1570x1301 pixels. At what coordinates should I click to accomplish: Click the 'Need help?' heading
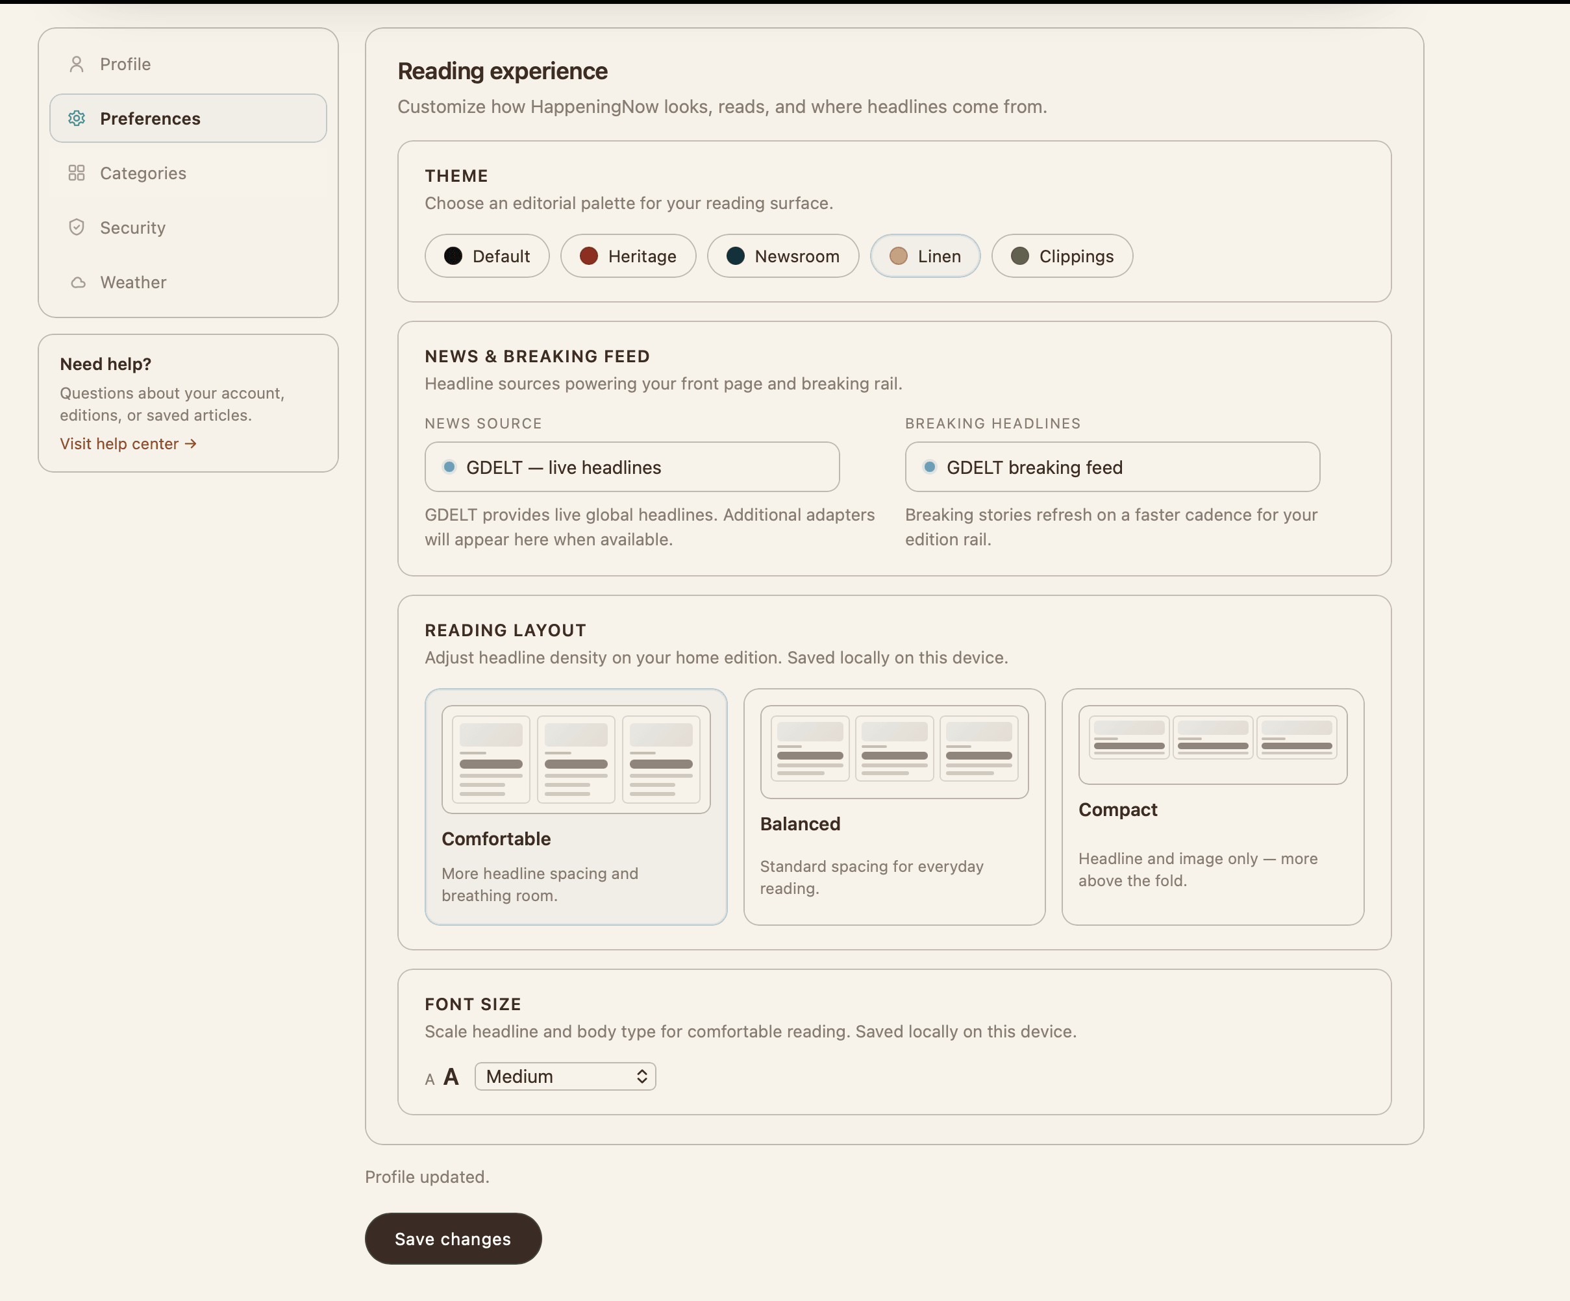tap(105, 364)
